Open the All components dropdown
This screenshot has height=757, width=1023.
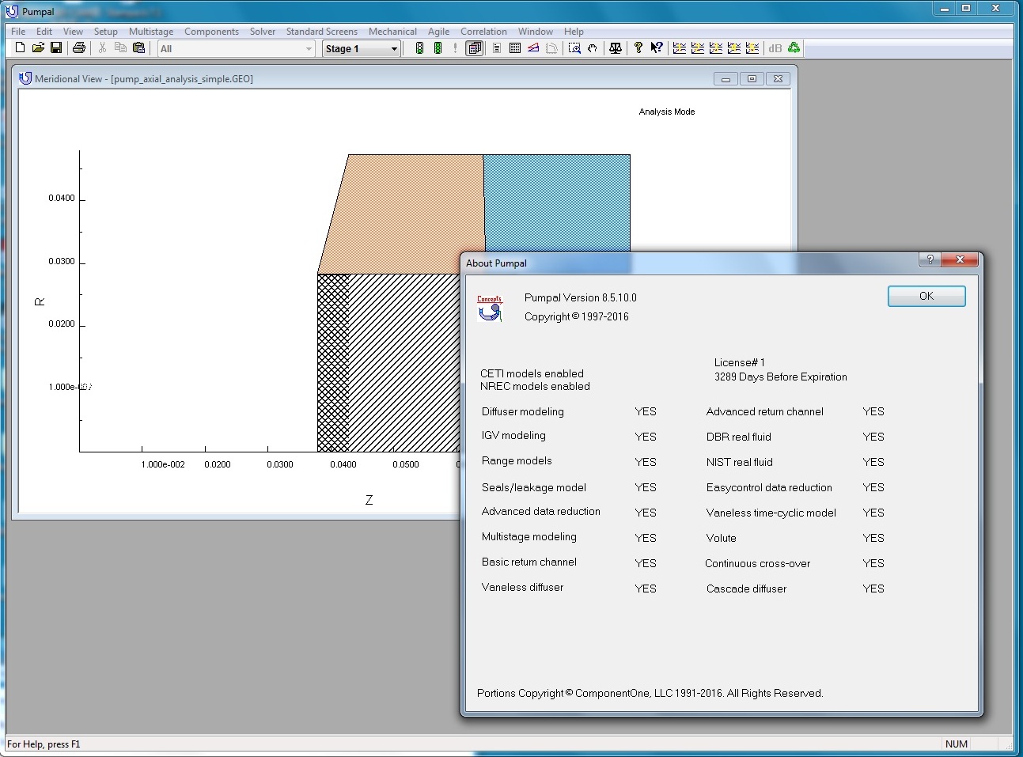[237, 49]
